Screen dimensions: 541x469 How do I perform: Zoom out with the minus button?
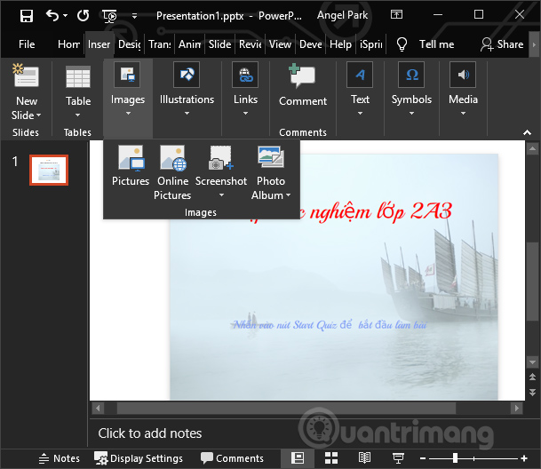coord(423,458)
